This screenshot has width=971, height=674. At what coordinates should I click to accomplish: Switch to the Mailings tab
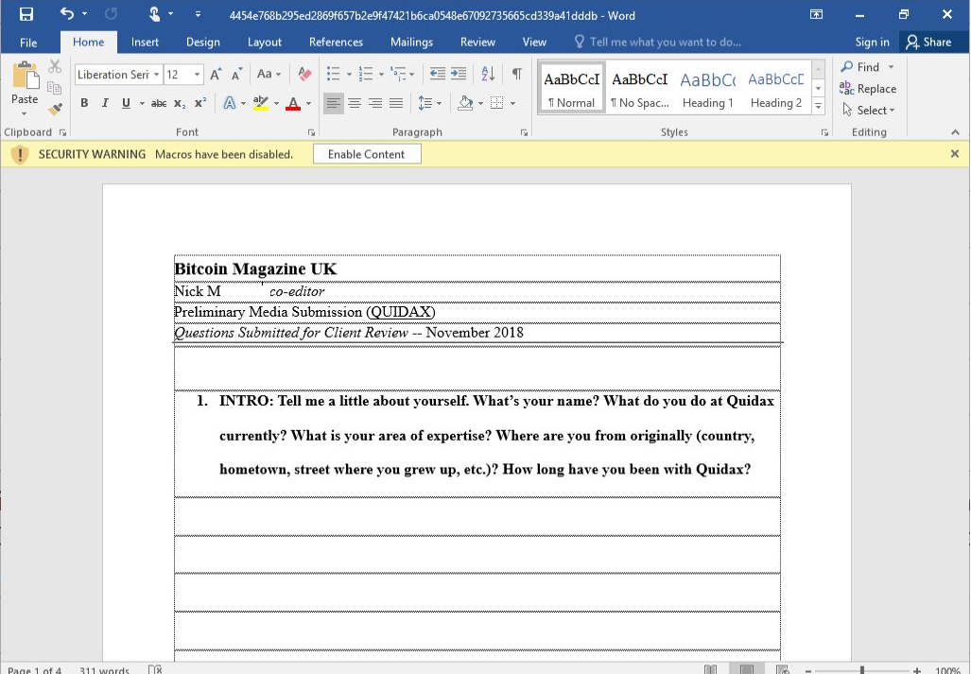411,42
